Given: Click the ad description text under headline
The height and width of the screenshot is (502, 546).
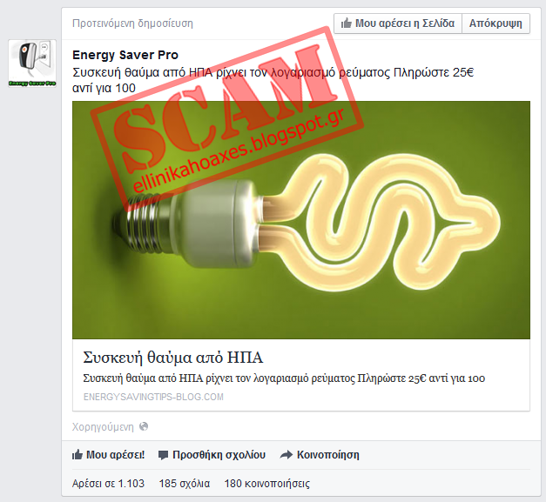Looking at the screenshot, I should click(x=284, y=378).
